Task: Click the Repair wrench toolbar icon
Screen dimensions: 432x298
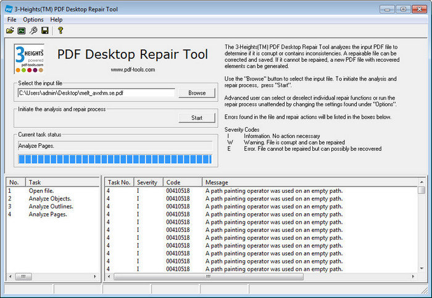Action: (x=33, y=30)
